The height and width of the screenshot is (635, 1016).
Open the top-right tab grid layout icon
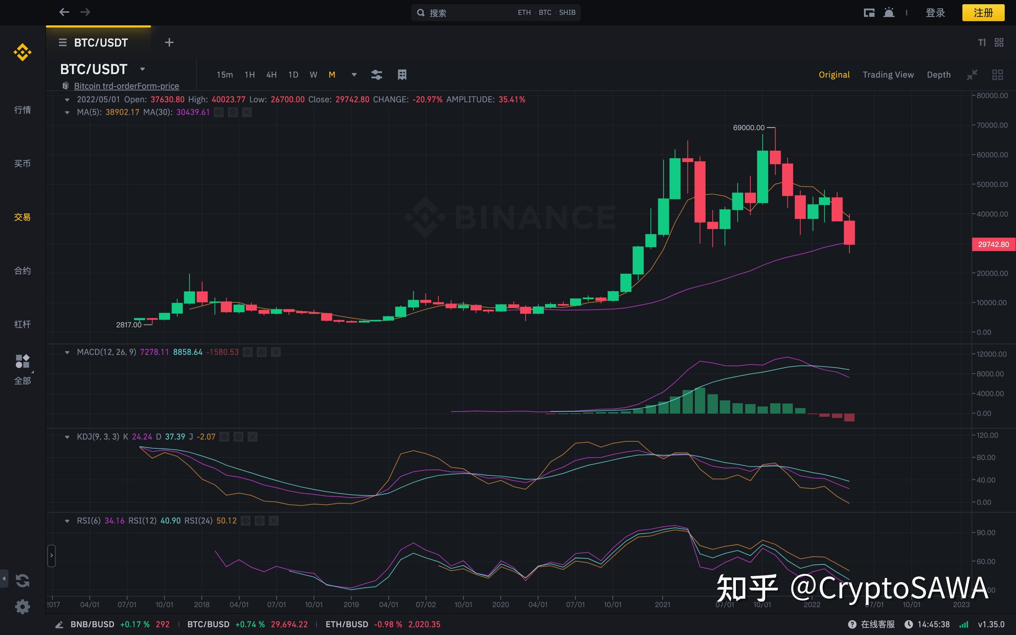click(999, 42)
